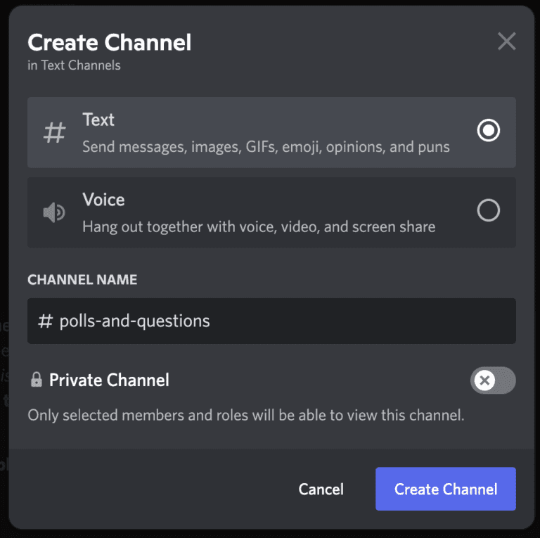Image resolution: width=540 pixels, height=538 pixels.
Task: Click the 'Only selected members and roles' note
Action: pos(246,415)
